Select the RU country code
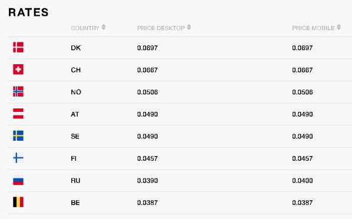Screen dimensions: 352x219 (x=75, y=181)
